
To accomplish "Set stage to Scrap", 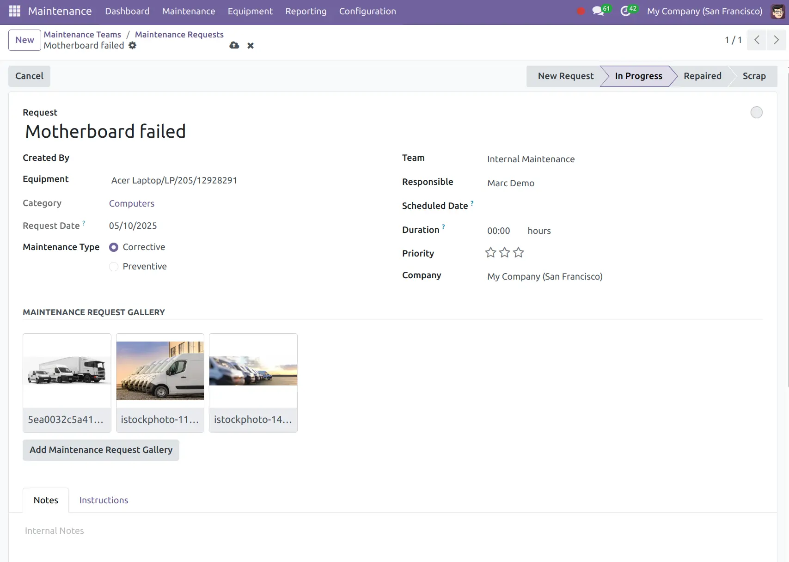I will pos(754,76).
